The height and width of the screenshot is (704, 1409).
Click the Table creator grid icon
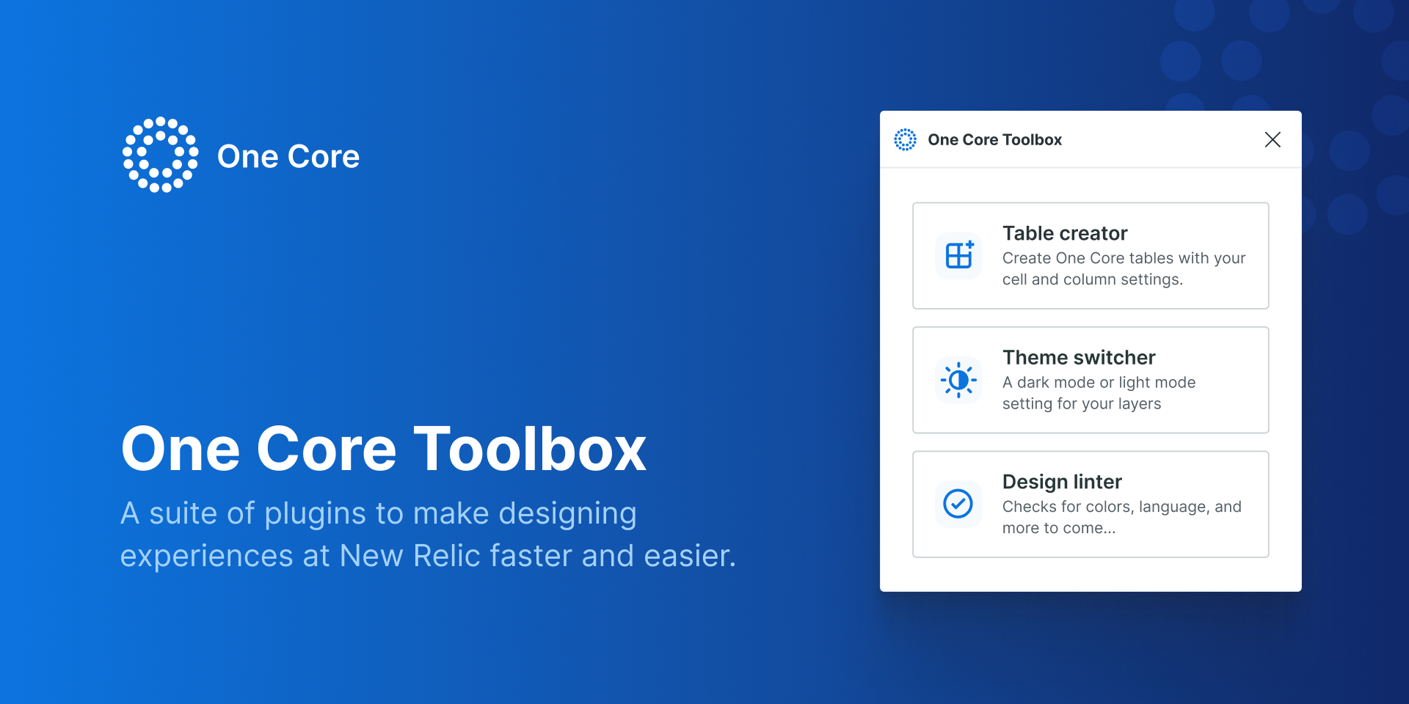tap(958, 255)
